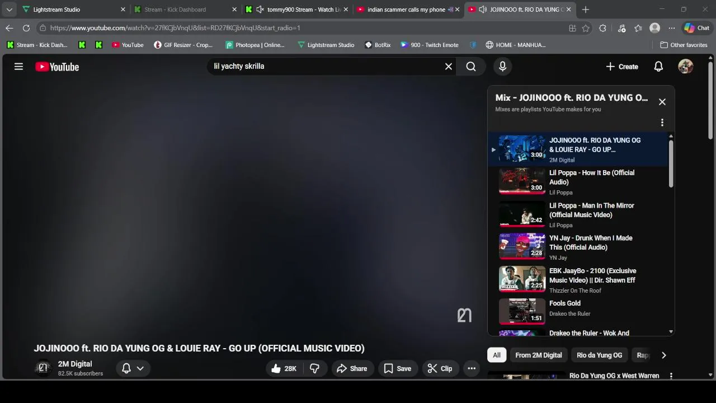Screen dimensions: 716x403
Task: Open BotRix bookmark
Action: click(378, 45)
